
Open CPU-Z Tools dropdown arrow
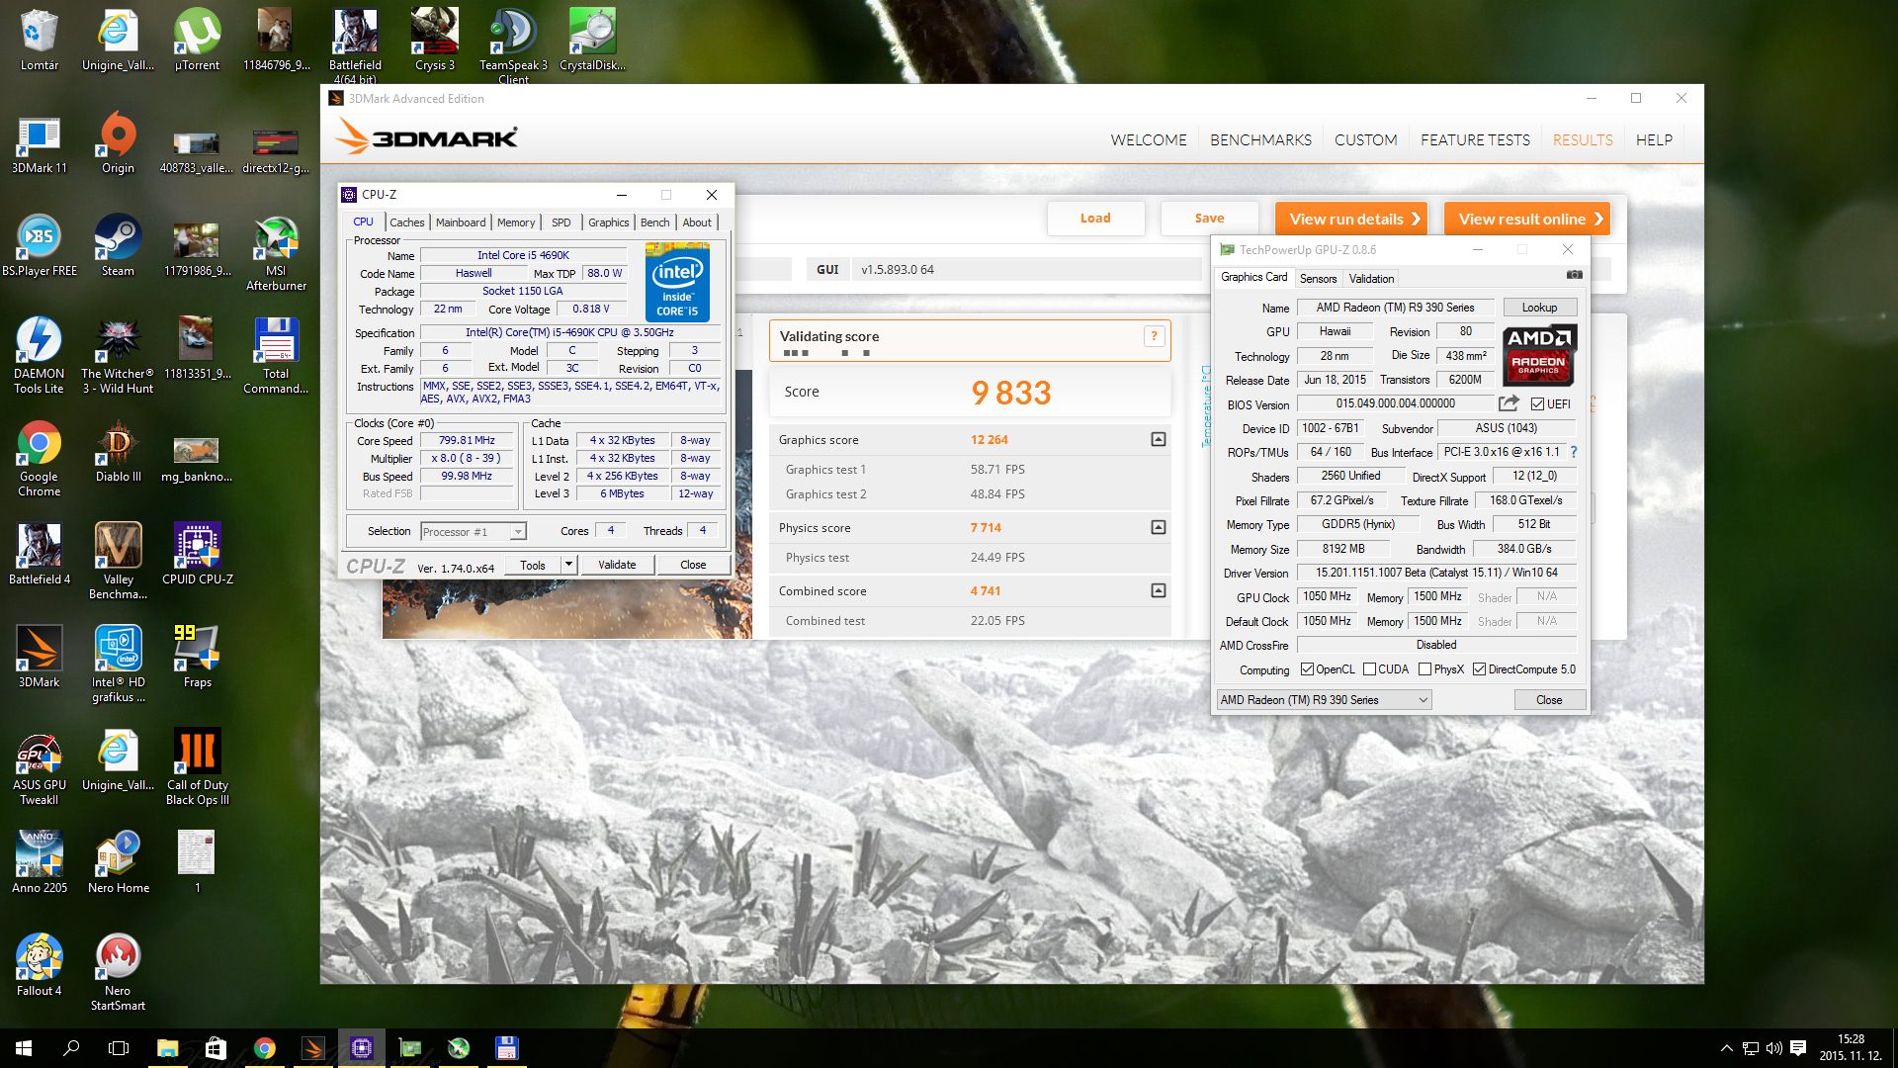[x=568, y=565]
